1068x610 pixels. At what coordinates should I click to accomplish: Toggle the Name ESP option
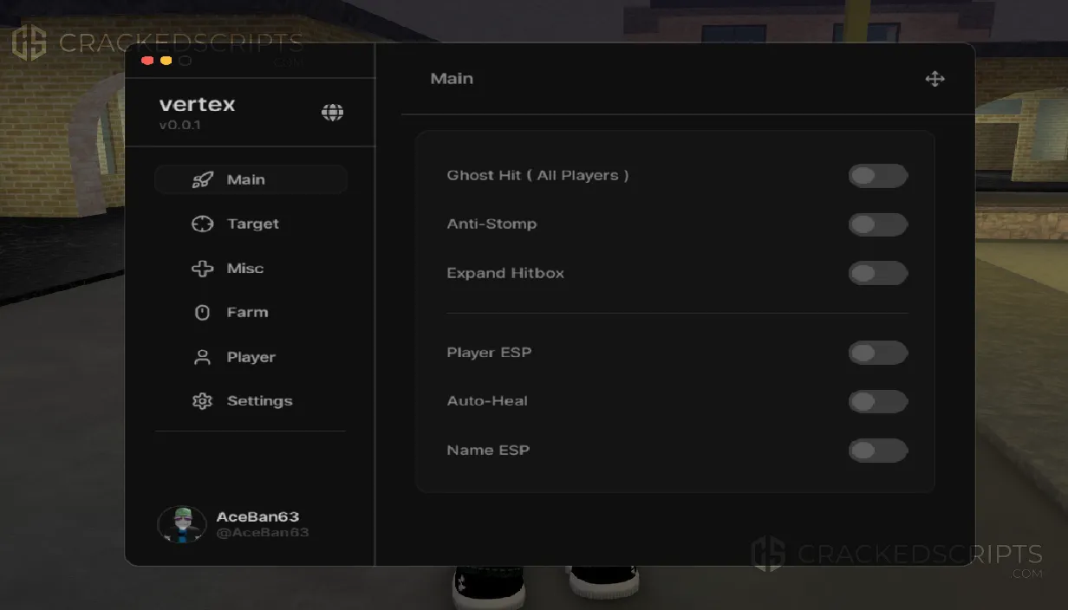point(877,451)
